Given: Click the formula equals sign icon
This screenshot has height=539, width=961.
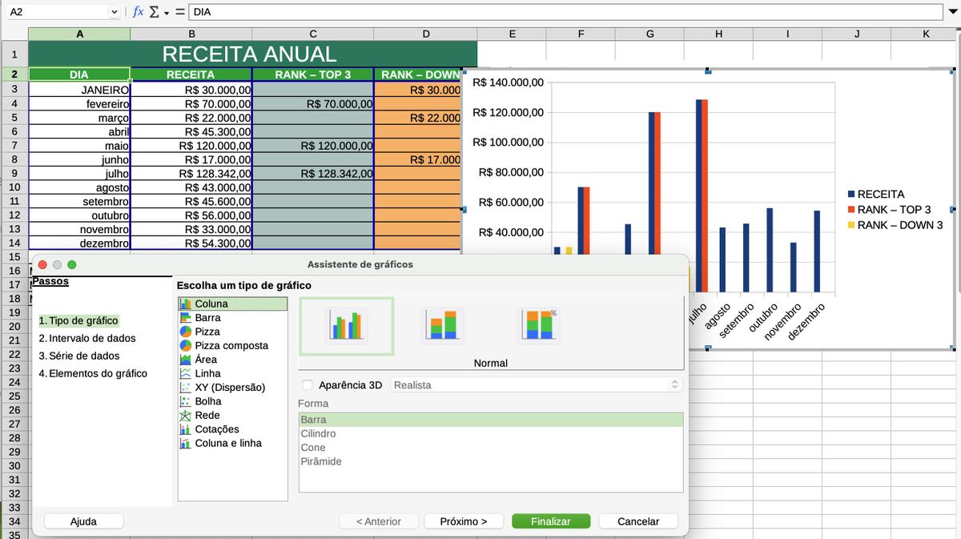Looking at the screenshot, I should (179, 12).
